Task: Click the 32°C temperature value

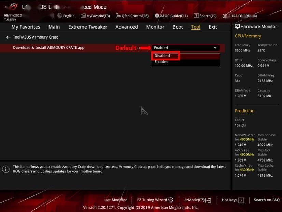Action: pos(261,51)
